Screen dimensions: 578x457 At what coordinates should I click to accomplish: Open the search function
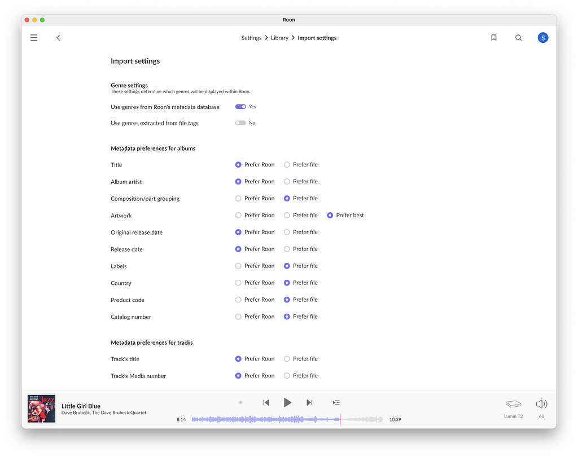518,37
